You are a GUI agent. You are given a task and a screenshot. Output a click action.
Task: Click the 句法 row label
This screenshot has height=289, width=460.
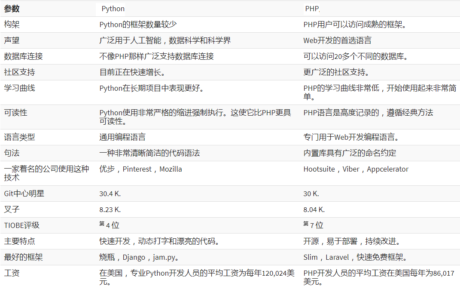click(x=12, y=153)
